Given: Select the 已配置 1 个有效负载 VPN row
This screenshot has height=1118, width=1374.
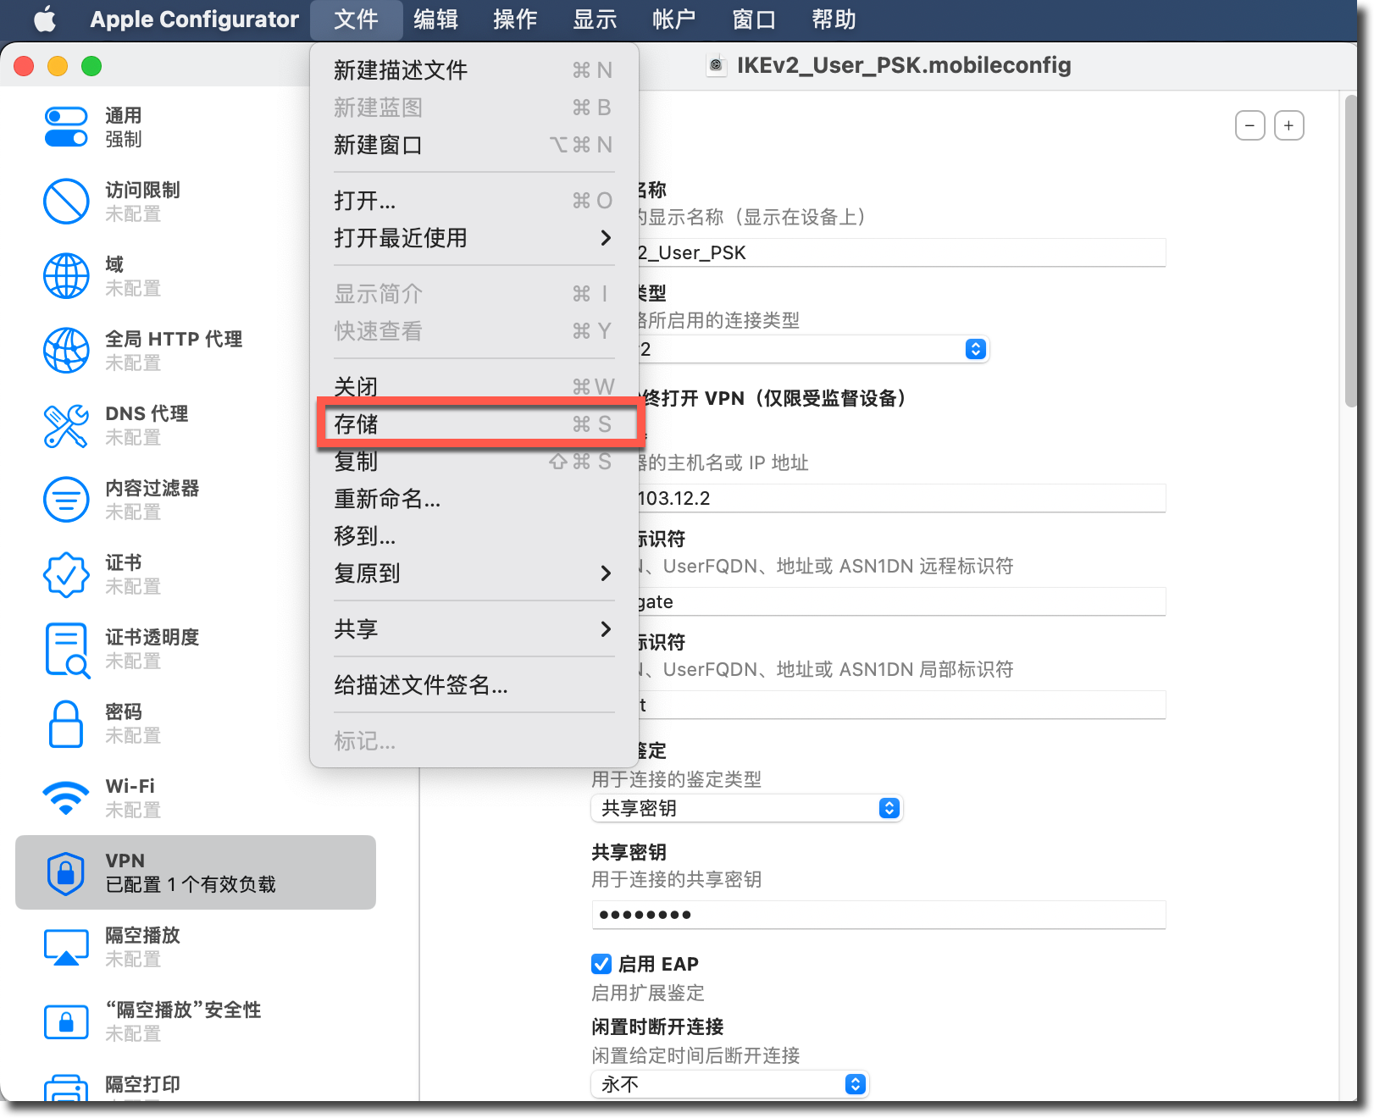Looking at the screenshot, I should (x=196, y=872).
